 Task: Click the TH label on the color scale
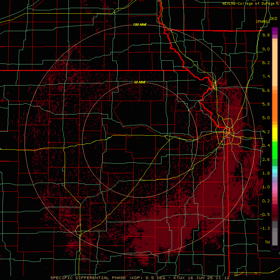click(267, 242)
